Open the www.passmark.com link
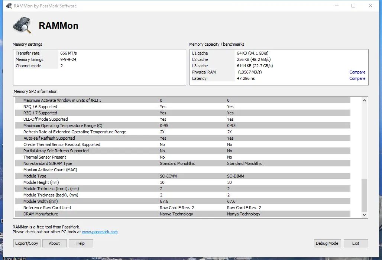 click(100, 232)
